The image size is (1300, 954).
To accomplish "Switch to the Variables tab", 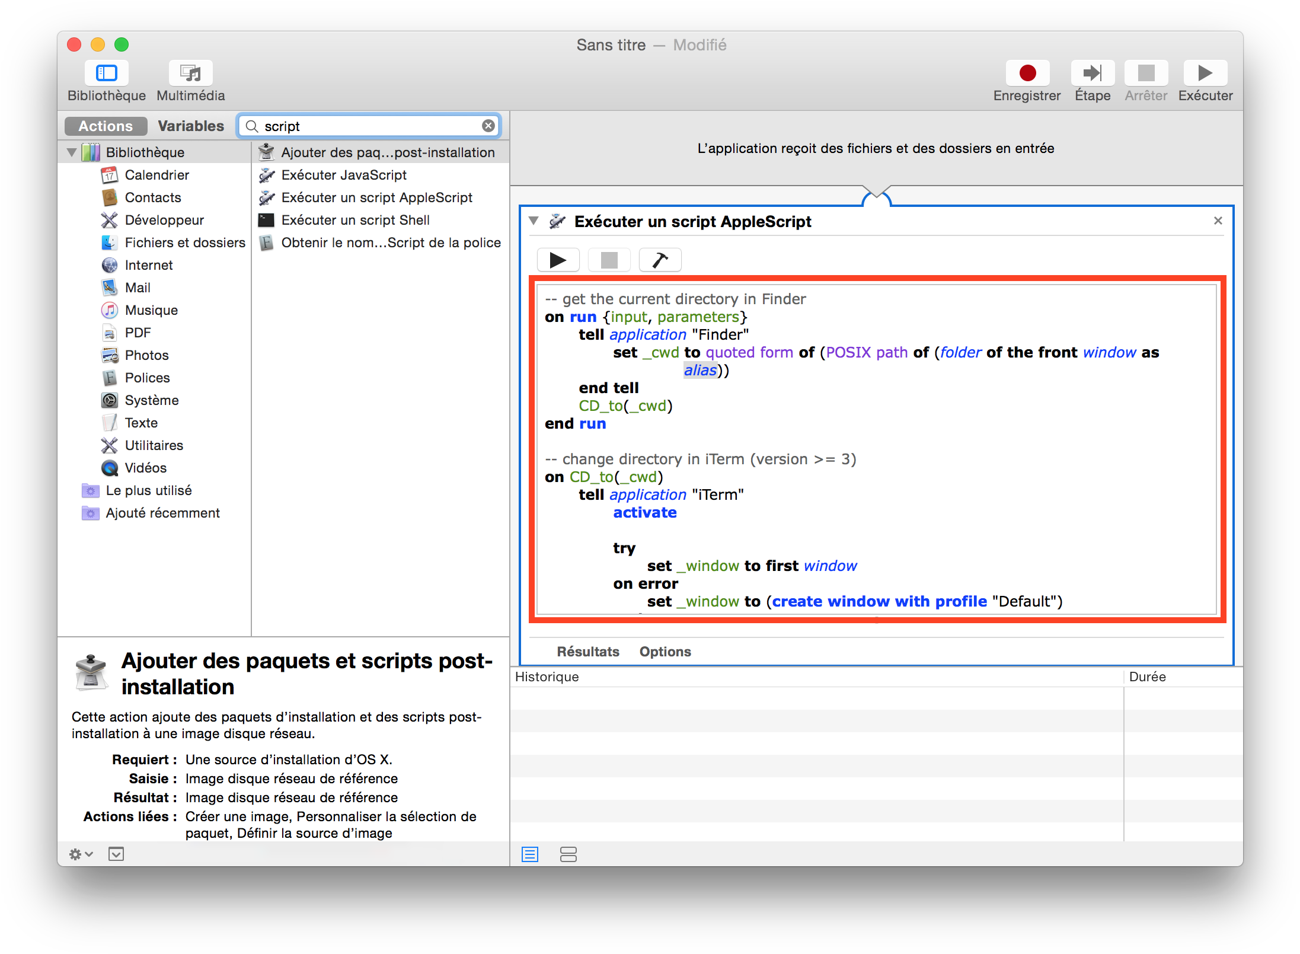I will click(x=191, y=126).
